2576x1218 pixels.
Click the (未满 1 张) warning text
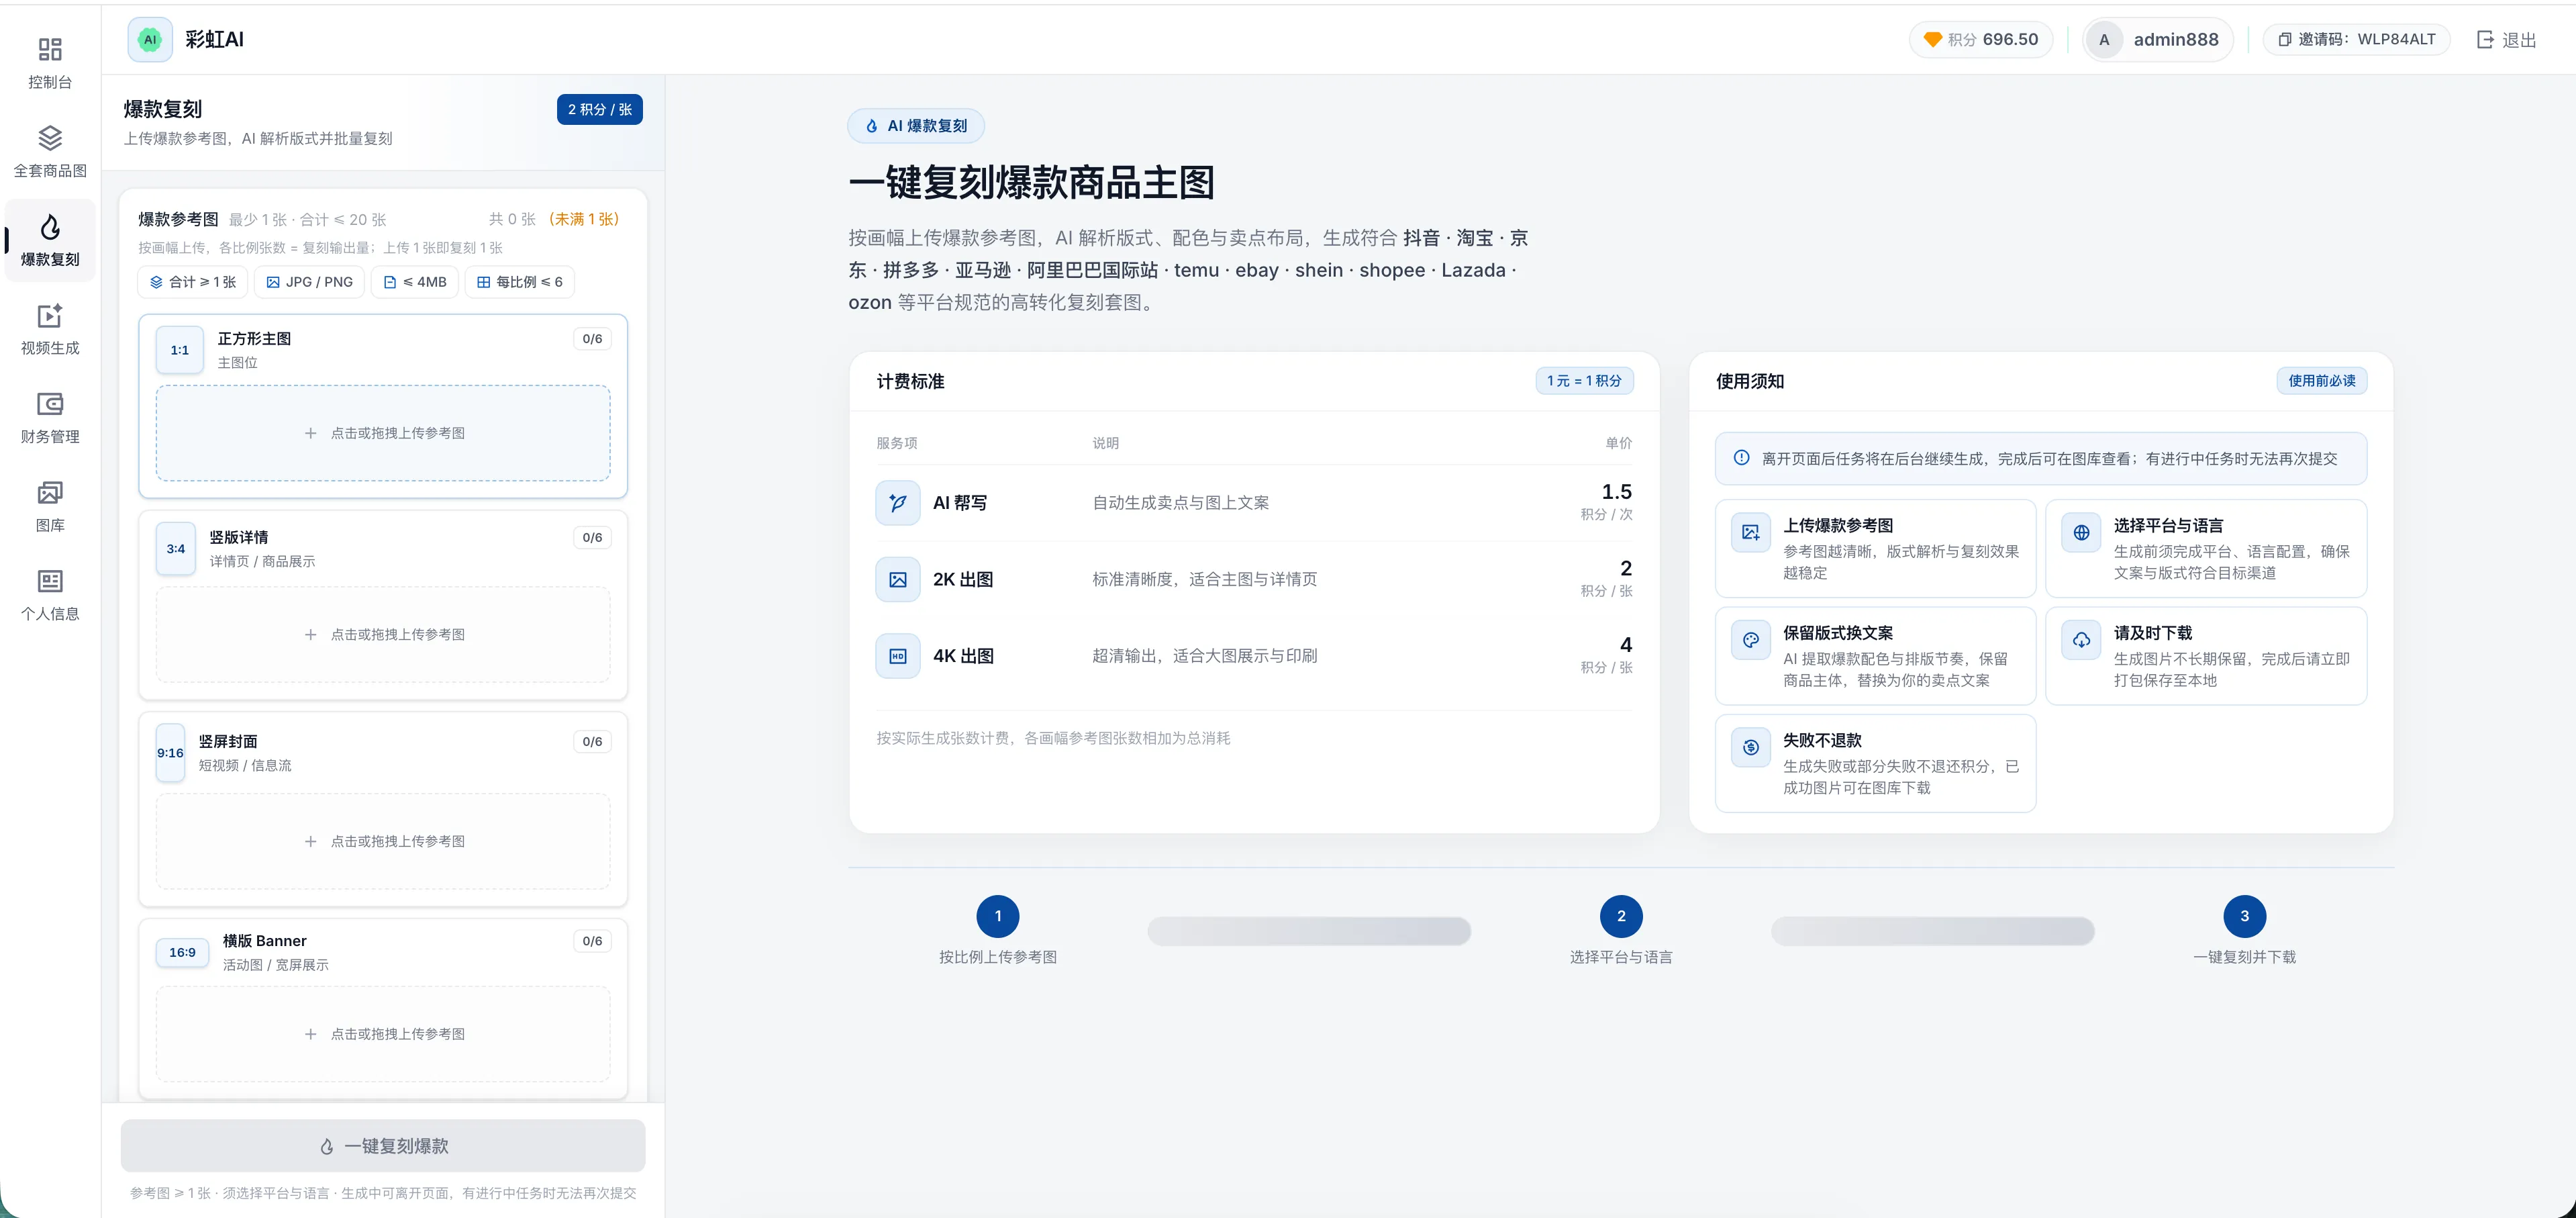coord(584,219)
